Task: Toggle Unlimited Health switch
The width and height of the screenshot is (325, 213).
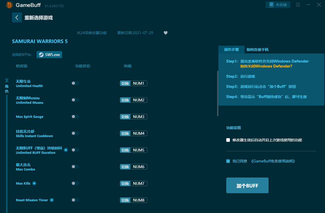Action: [x=75, y=83]
